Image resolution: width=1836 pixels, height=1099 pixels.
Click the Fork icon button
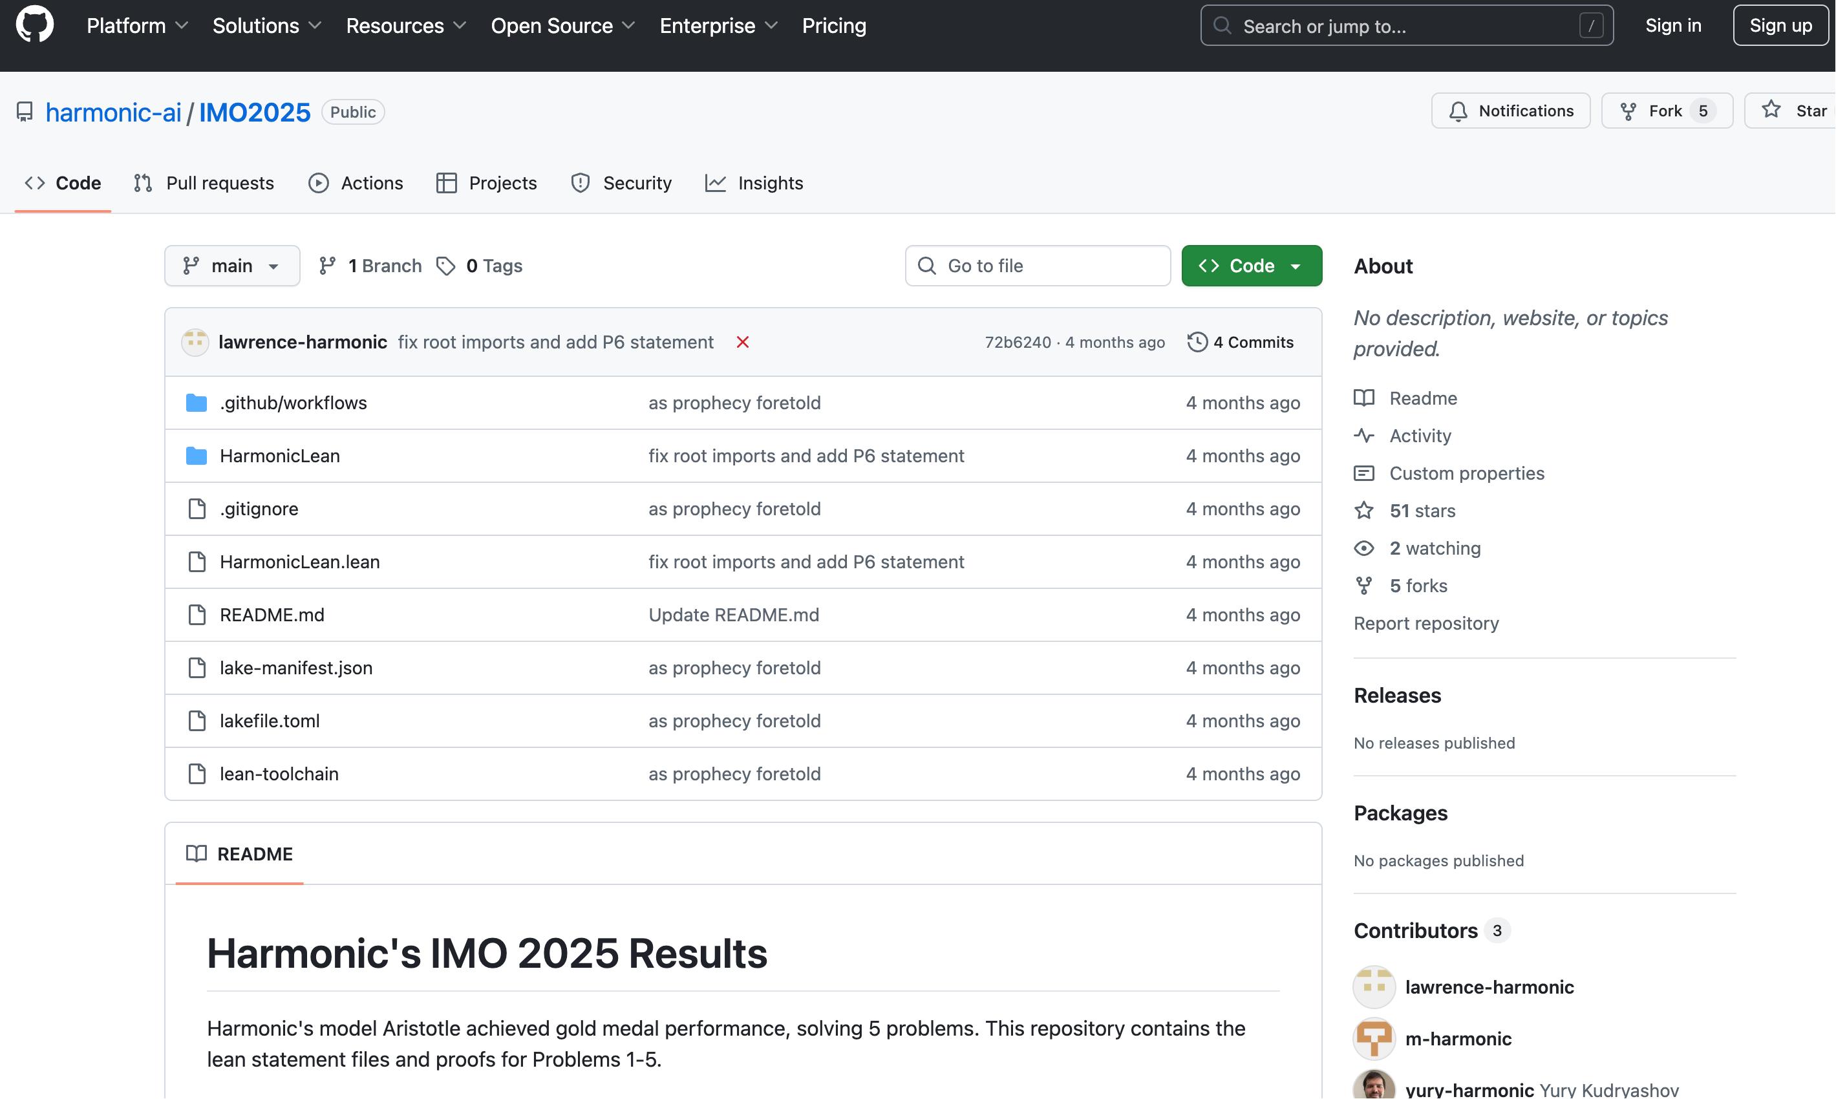click(1628, 111)
